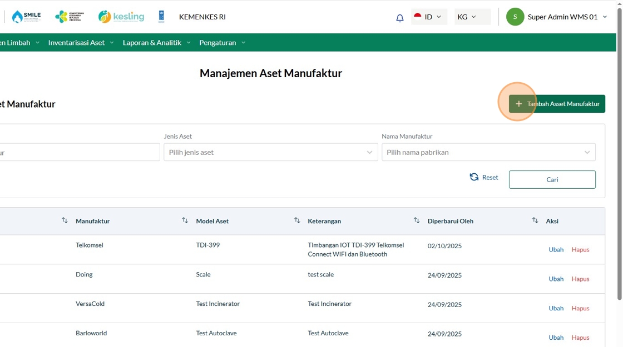623x347 pixels.
Task: Click the Super Admin avatar icon
Action: [x=515, y=17]
